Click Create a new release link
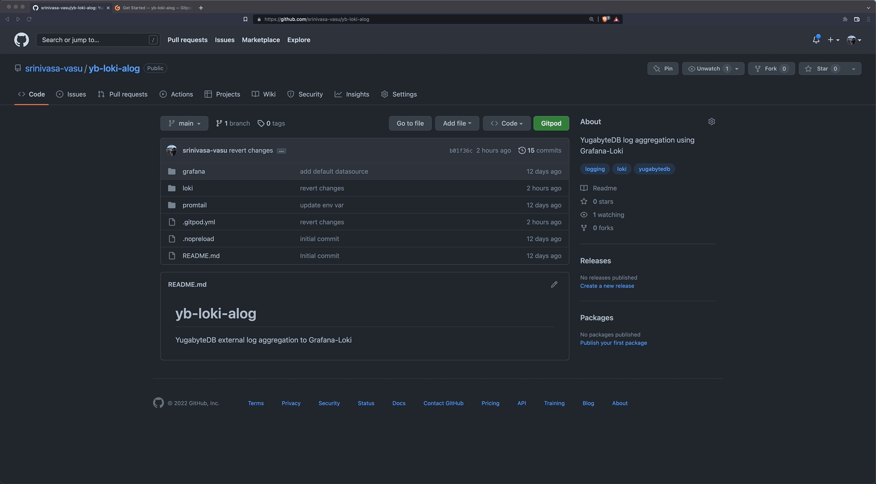The width and height of the screenshot is (876, 484). [607, 286]
